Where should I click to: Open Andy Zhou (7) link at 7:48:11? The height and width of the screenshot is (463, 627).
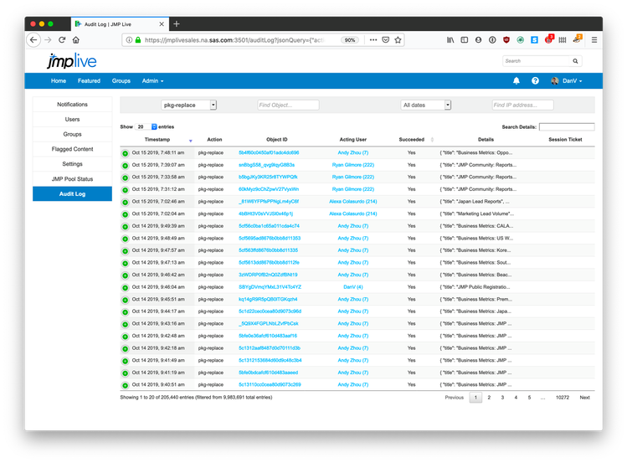pyautogui.click(x=353, y=152)
